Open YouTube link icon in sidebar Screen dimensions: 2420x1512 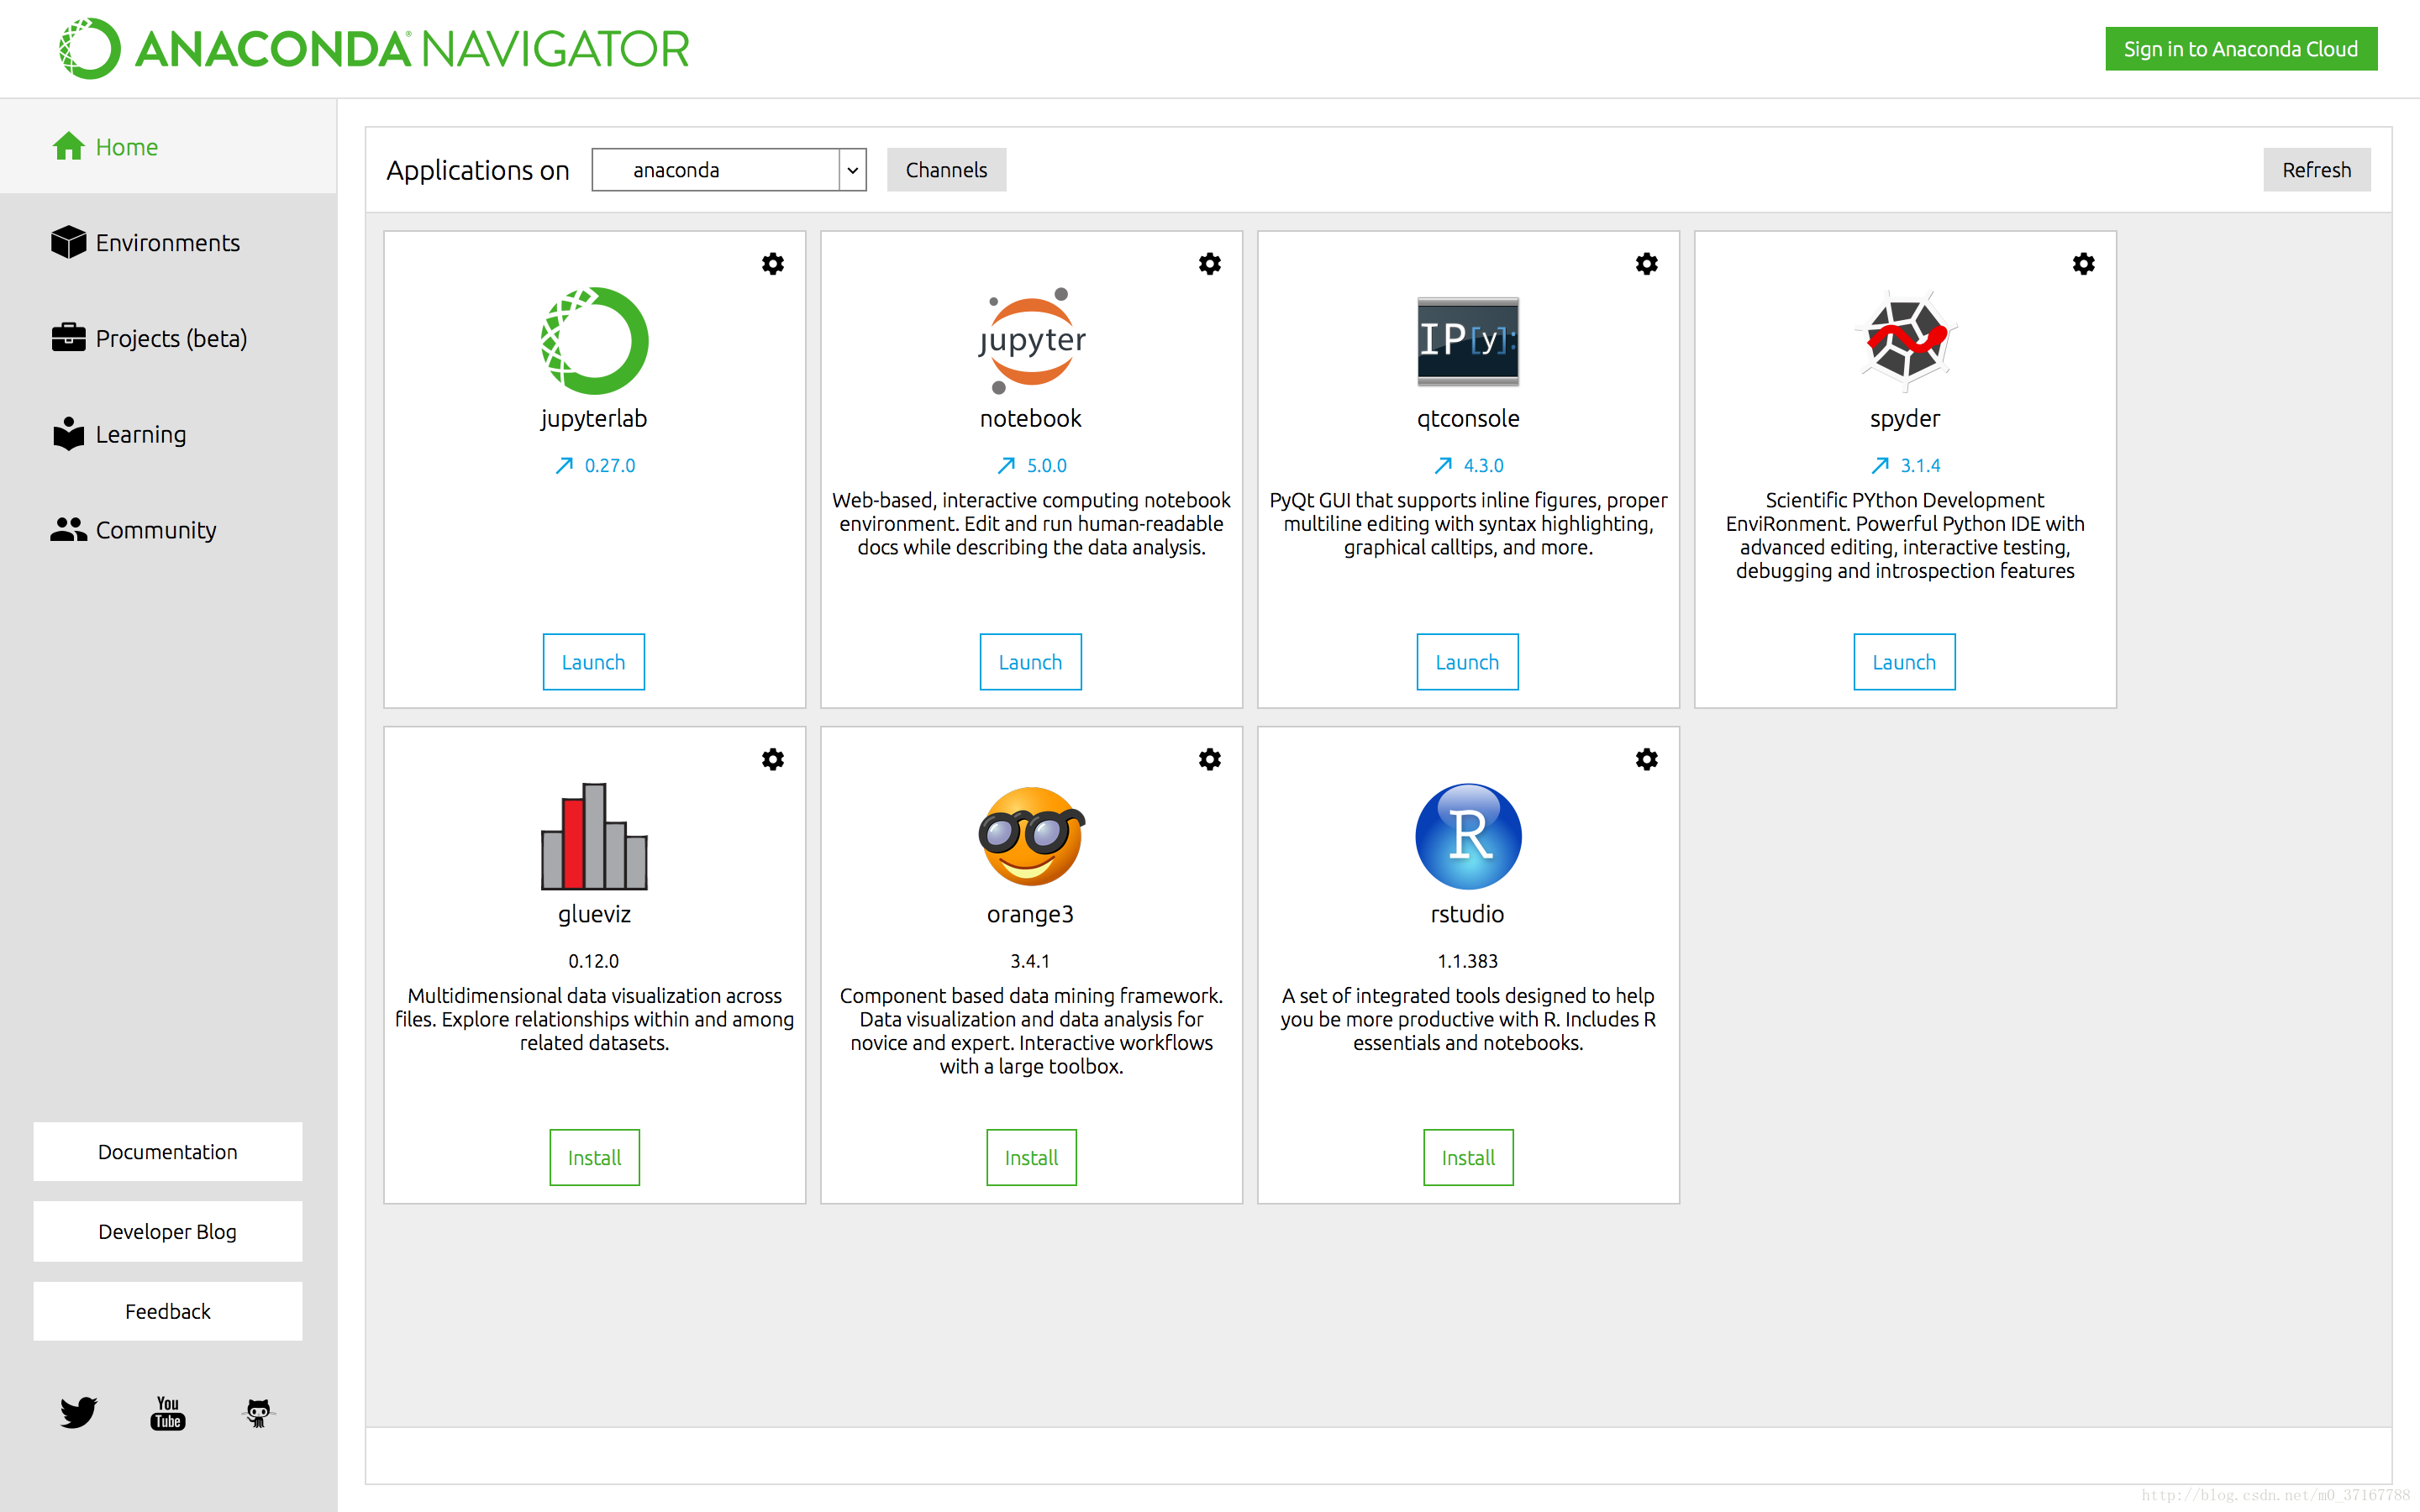point(168,1413)
